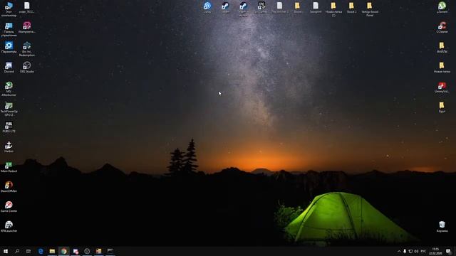Select the Mem Reduct shortcut
The image size is (456, 256).
pos(9,167)
